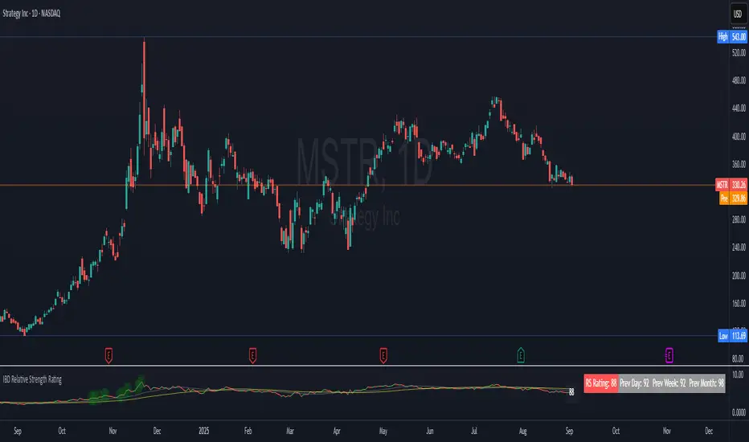Screen dimensions: 749x442
Task: Click the May label on the time axis
Action: point(383,431)
